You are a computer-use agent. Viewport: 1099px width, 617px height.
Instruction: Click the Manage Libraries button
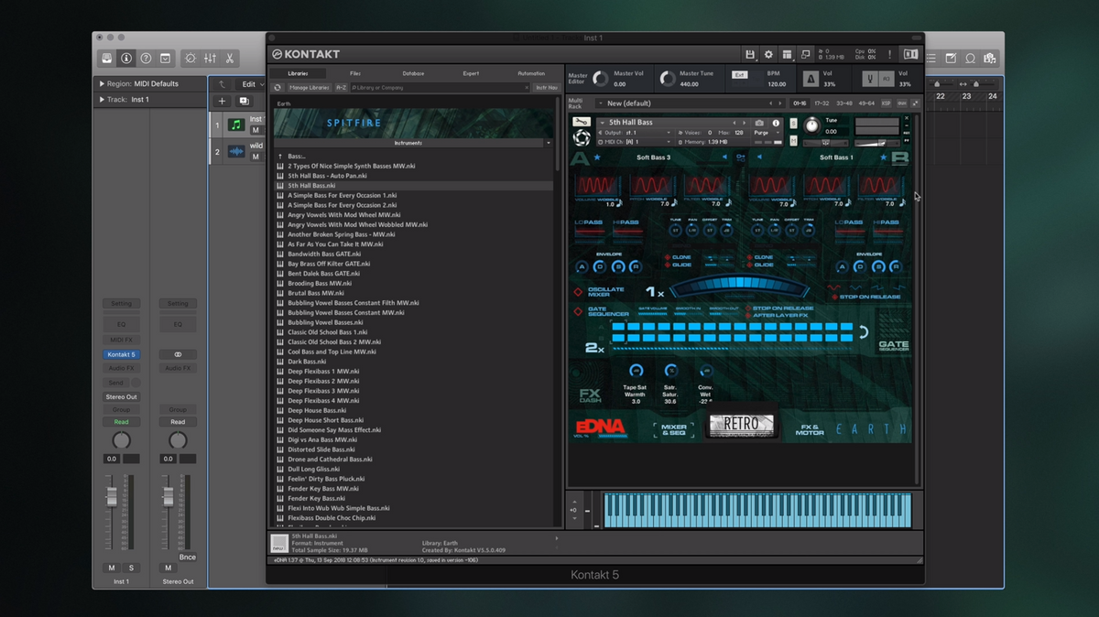[310, 88]
